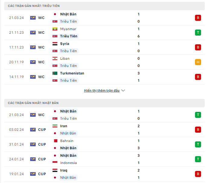This screenshot has width=208, height=183.
Task: Click the Turkmenistan flag icon
Action: 55,73
